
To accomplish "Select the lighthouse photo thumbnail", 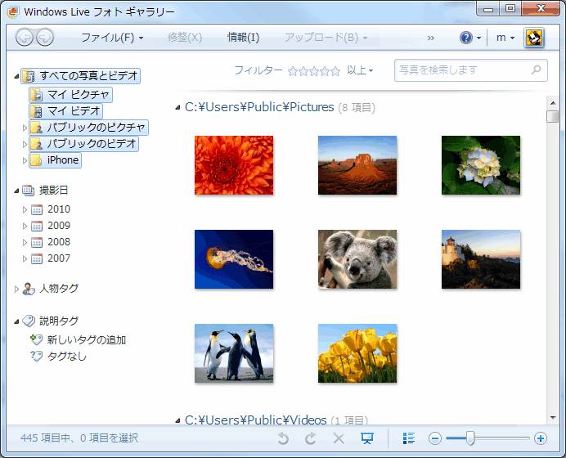I will pyautogui.click(x=481, y=259).
